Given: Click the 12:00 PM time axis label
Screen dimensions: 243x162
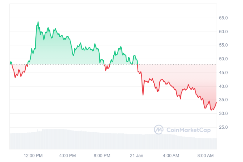Looking at the screenshot, I should (33, 156).
